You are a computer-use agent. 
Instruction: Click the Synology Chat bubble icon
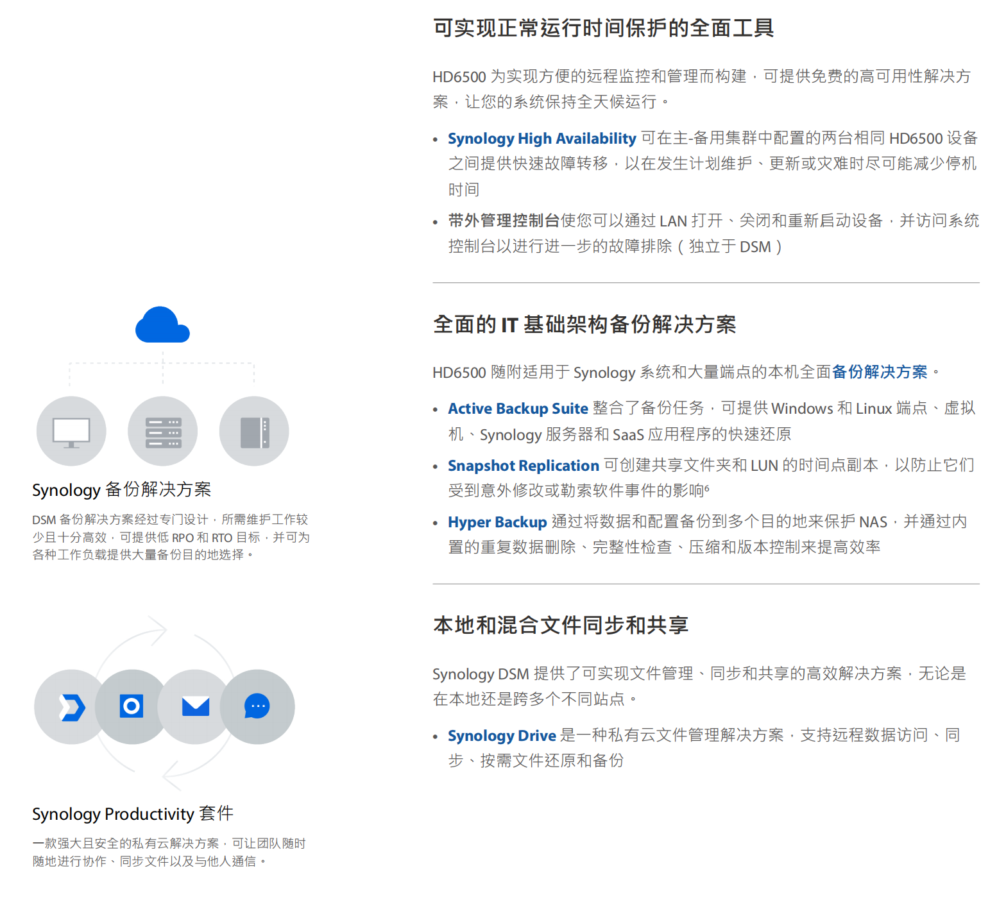(x=257, y=707)
